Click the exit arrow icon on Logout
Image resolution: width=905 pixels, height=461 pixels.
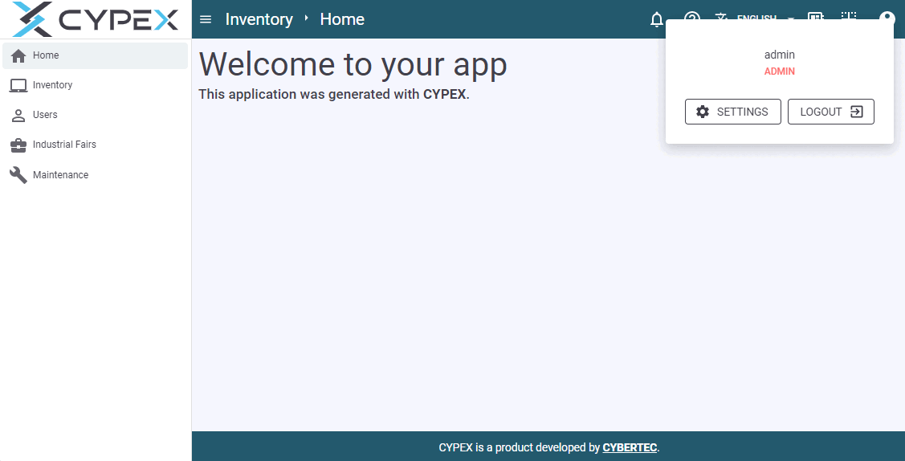point(857,112)
